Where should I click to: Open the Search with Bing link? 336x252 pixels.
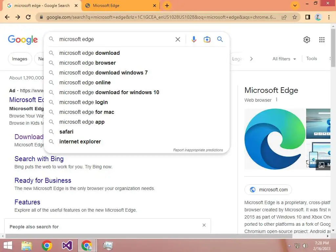pyautogui.click(x=39, y=159)
